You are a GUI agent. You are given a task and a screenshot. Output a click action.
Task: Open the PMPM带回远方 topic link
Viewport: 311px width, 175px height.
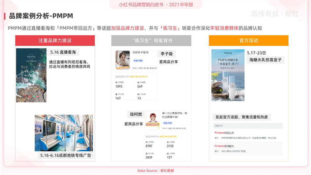[x=225, y=133]
